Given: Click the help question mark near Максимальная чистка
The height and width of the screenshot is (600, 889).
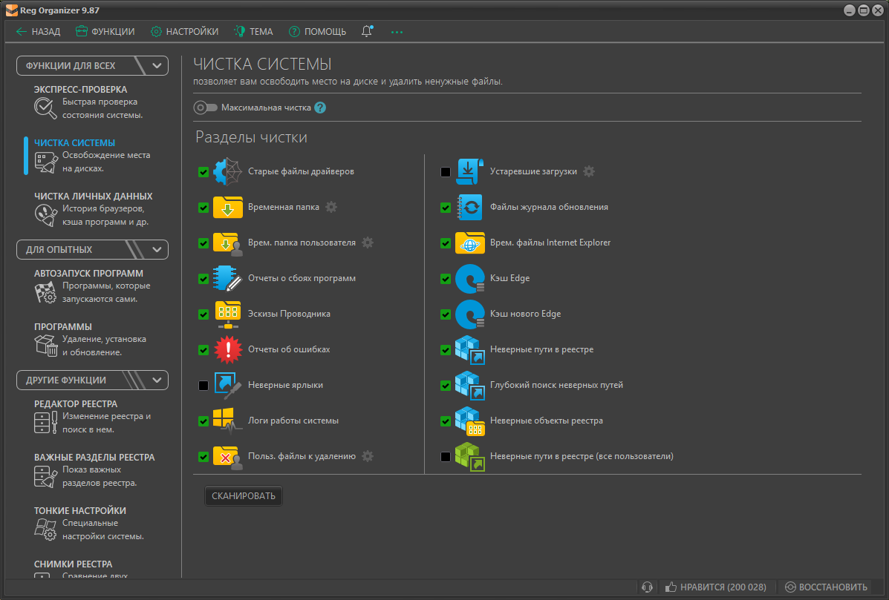Looking at the screenshot, I should coord(320,108).
